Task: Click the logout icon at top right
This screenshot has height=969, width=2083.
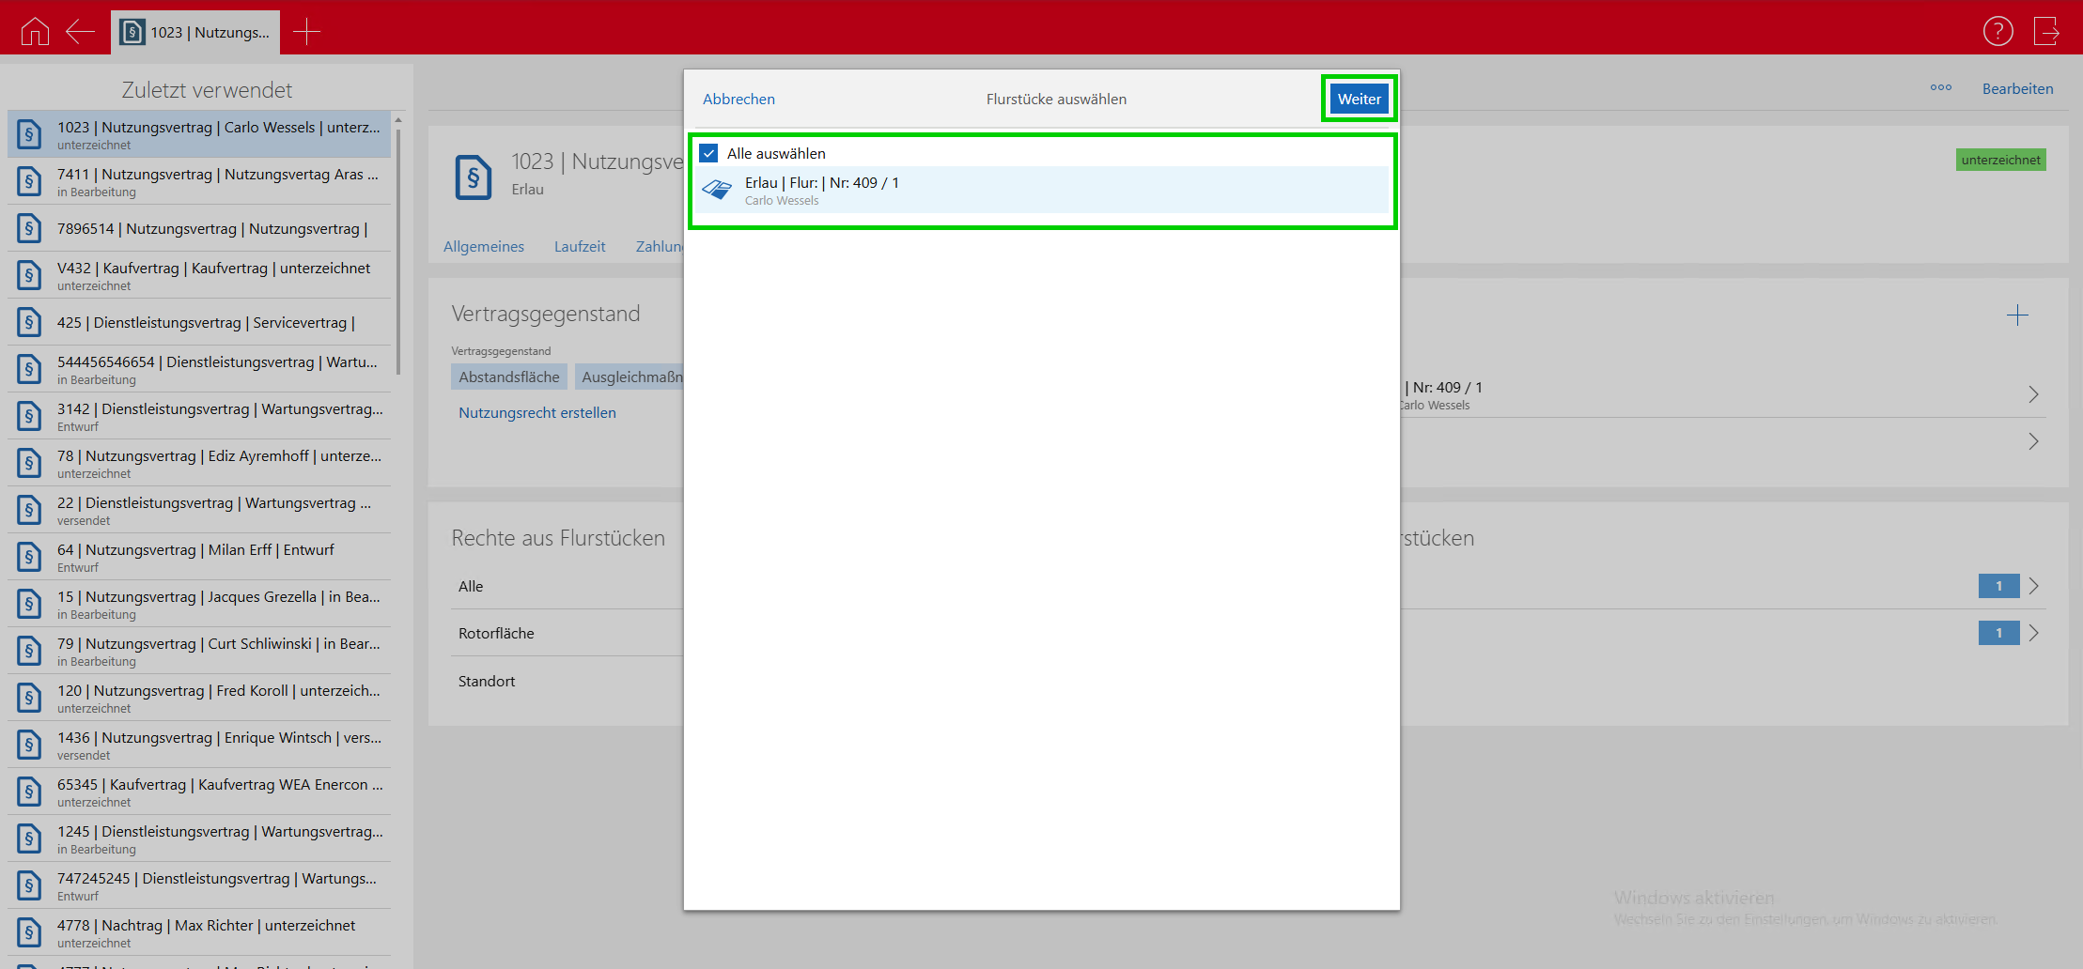Action: pos(2045,31)
